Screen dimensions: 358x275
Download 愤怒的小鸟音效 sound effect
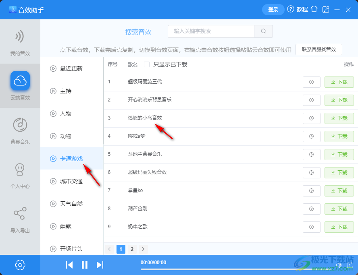point(339,118)
